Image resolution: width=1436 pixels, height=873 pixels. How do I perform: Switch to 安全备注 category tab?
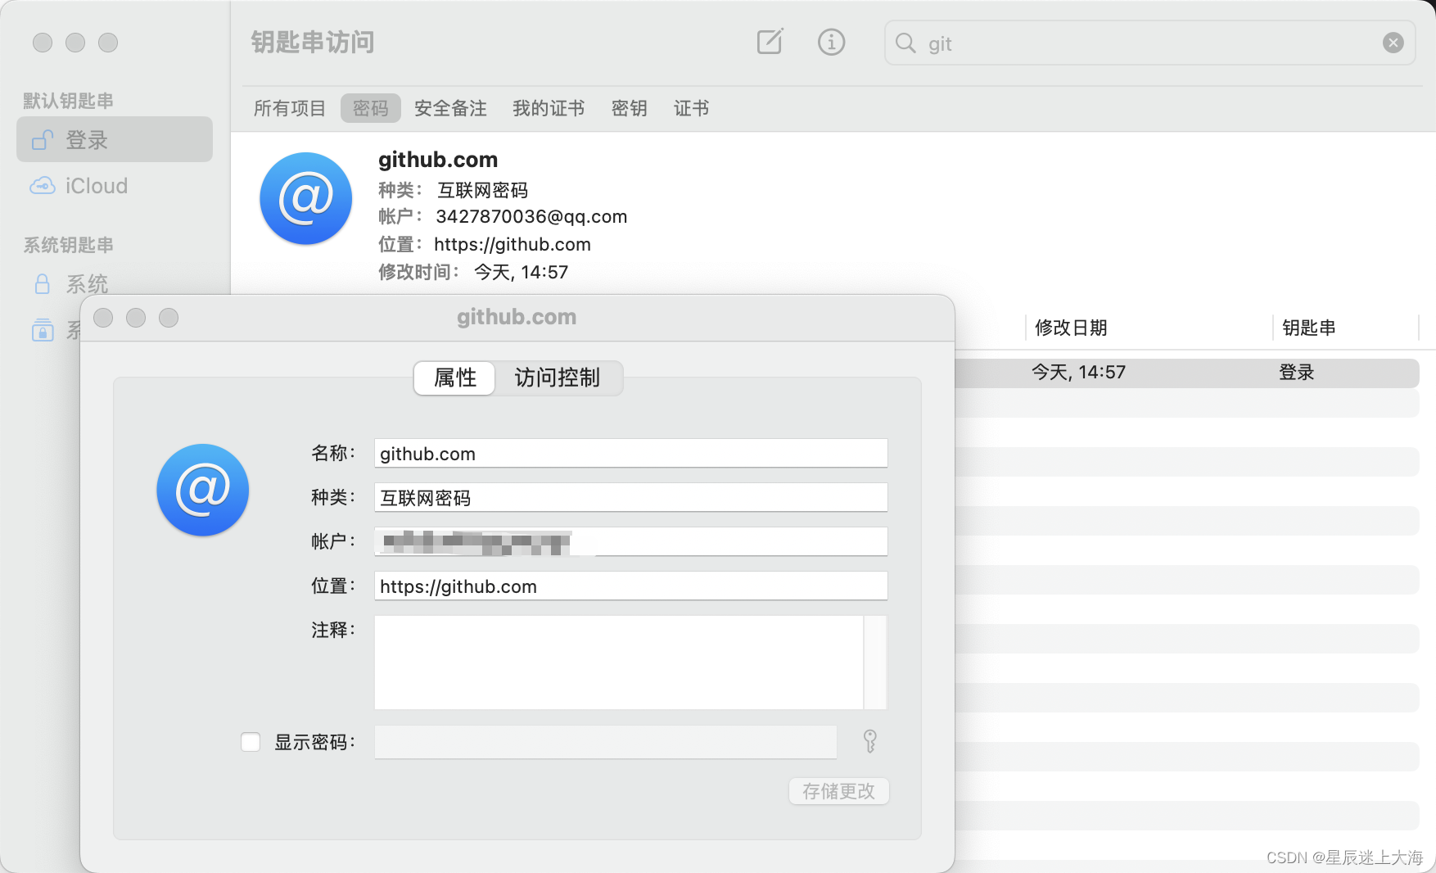point(450,108)
